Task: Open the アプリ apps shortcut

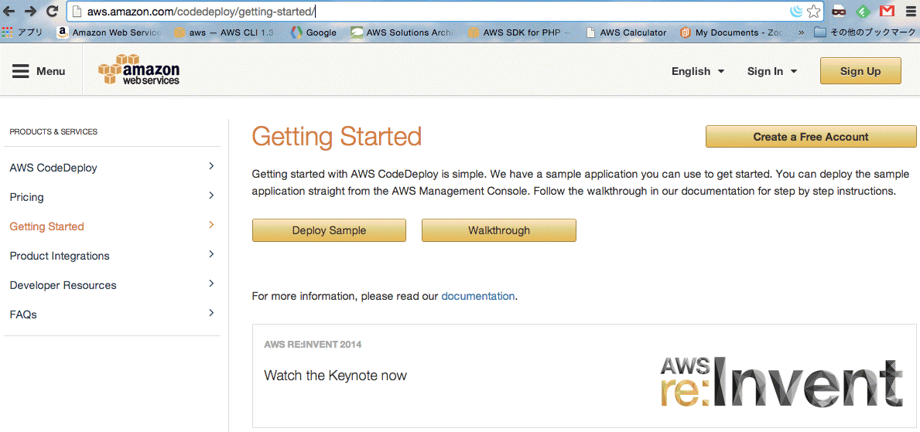Action: click(x=22, y=32)
